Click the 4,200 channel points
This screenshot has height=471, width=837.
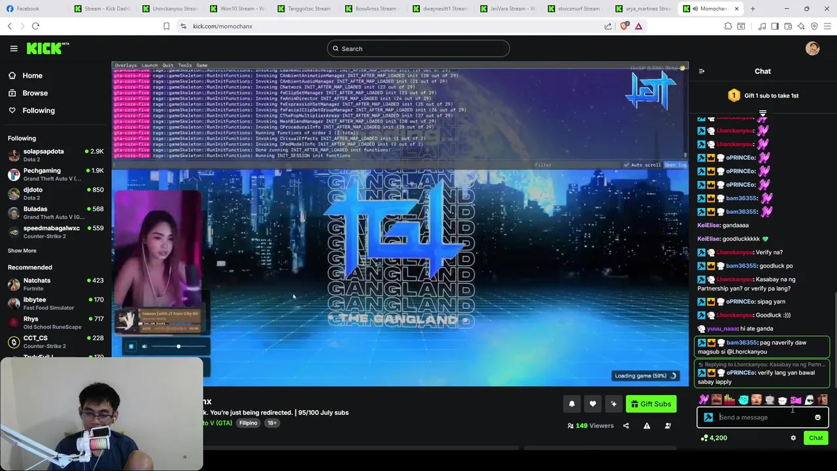pyautogui.click(x=713, y=438)
